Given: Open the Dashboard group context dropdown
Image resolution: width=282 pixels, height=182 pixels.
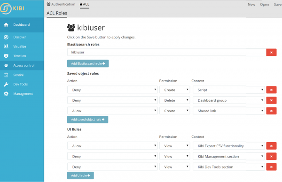Looking at the screenshot, I should [228, 100].
